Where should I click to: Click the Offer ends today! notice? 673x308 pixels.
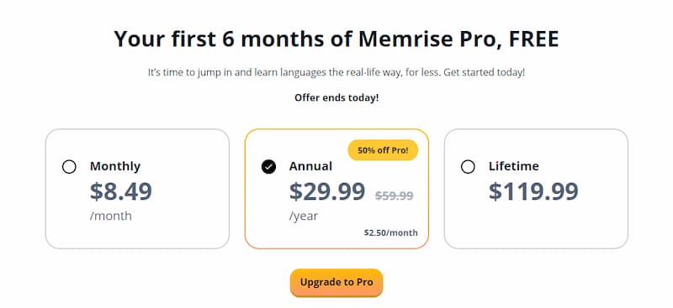336,97
